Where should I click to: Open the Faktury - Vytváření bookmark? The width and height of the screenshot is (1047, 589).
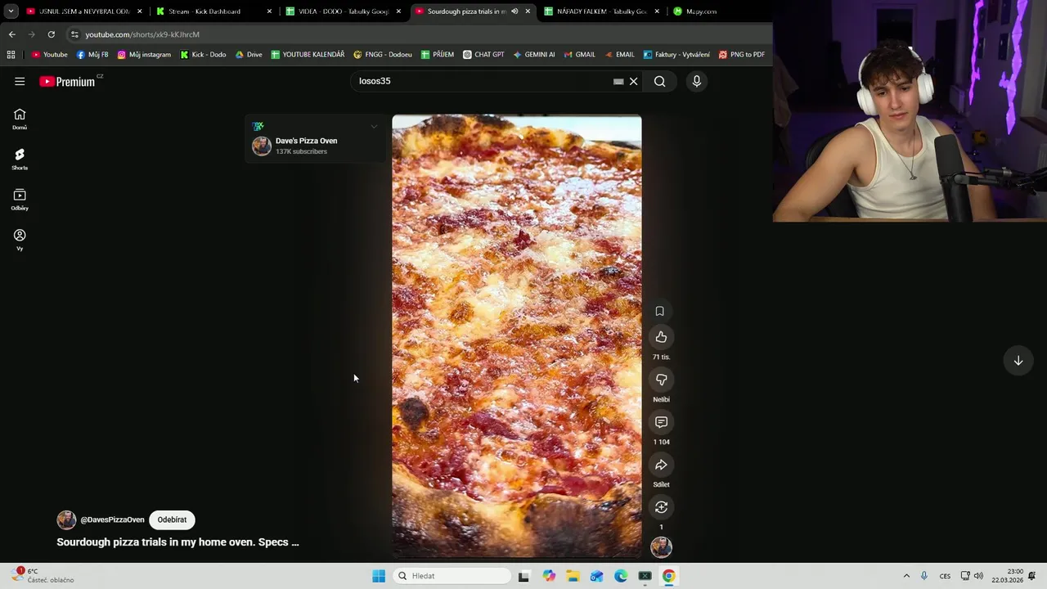[x=676, y=55]
